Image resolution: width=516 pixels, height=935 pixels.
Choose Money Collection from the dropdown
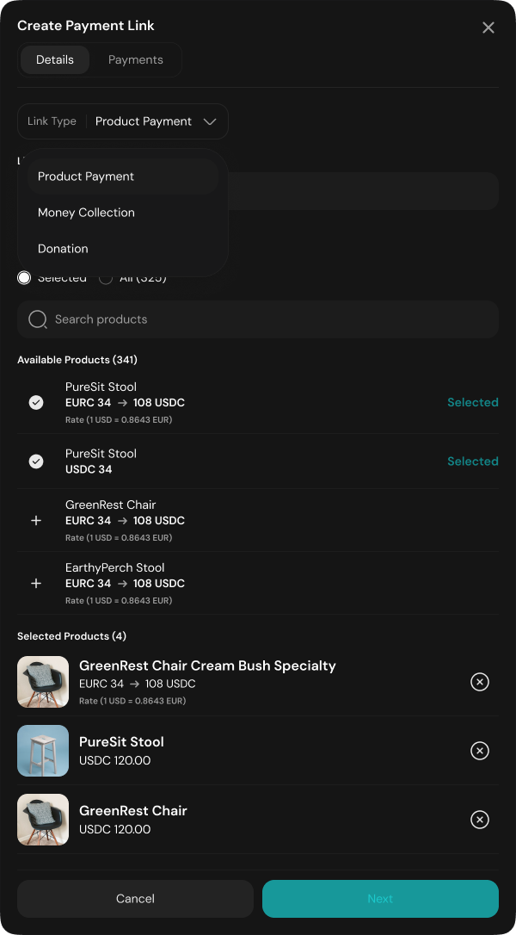pos(86,213)
